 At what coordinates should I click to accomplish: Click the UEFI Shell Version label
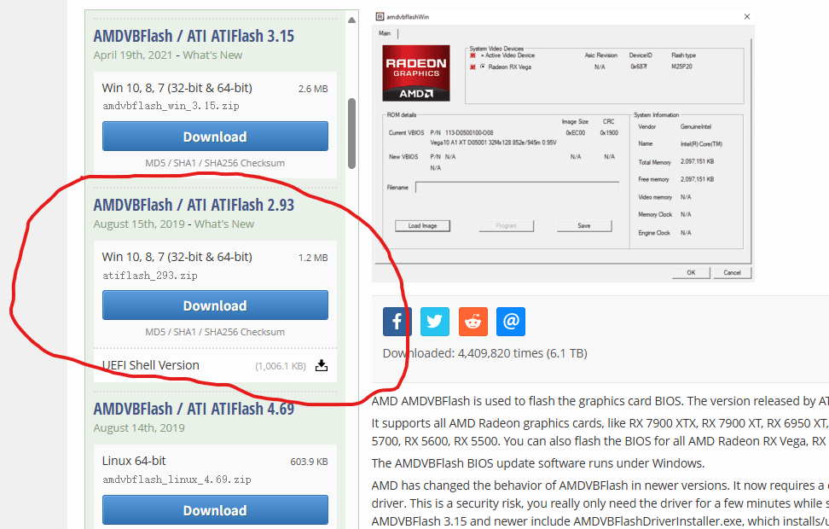point(151,365)
